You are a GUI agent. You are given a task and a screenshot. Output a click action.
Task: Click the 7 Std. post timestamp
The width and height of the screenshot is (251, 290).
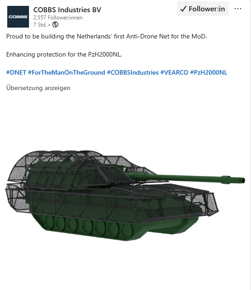pyautogui.click(x=40, y=24)
